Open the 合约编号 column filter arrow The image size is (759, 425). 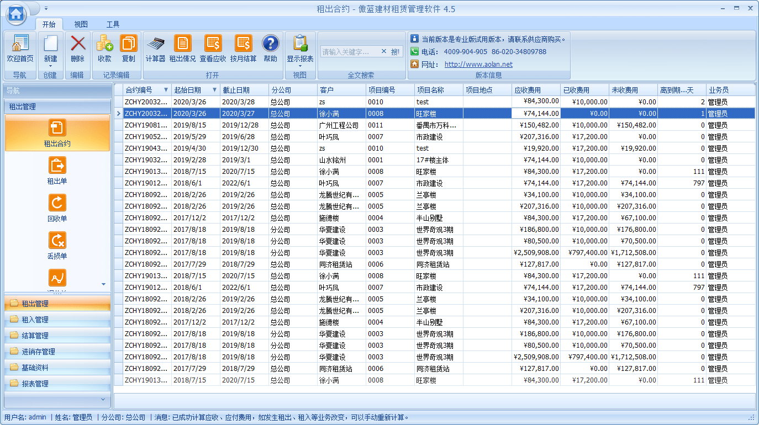tap(167, 89)
